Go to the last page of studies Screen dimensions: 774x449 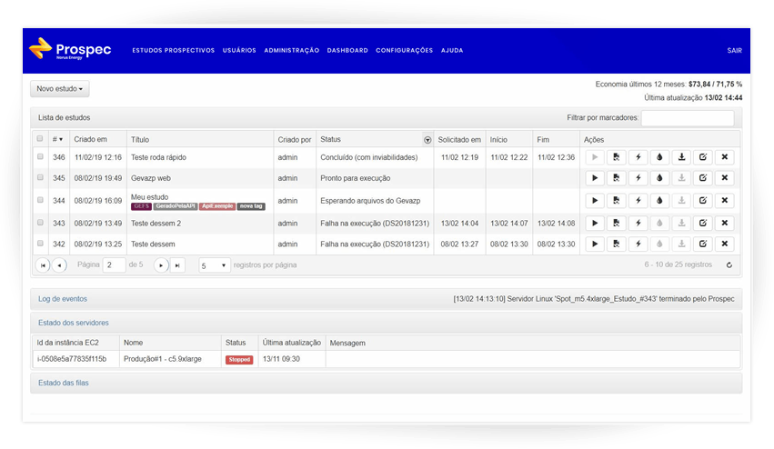tap(177, 265)
